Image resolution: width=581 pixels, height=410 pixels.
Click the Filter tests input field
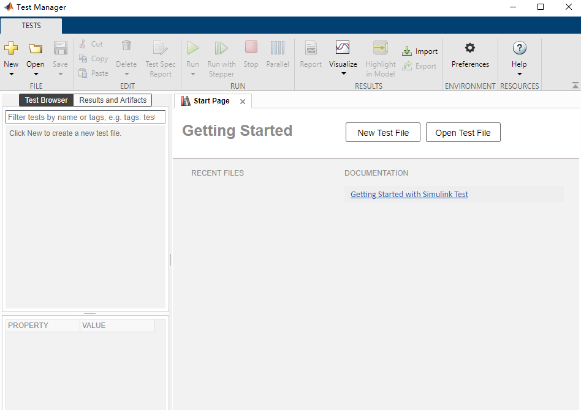coord(85,117)
